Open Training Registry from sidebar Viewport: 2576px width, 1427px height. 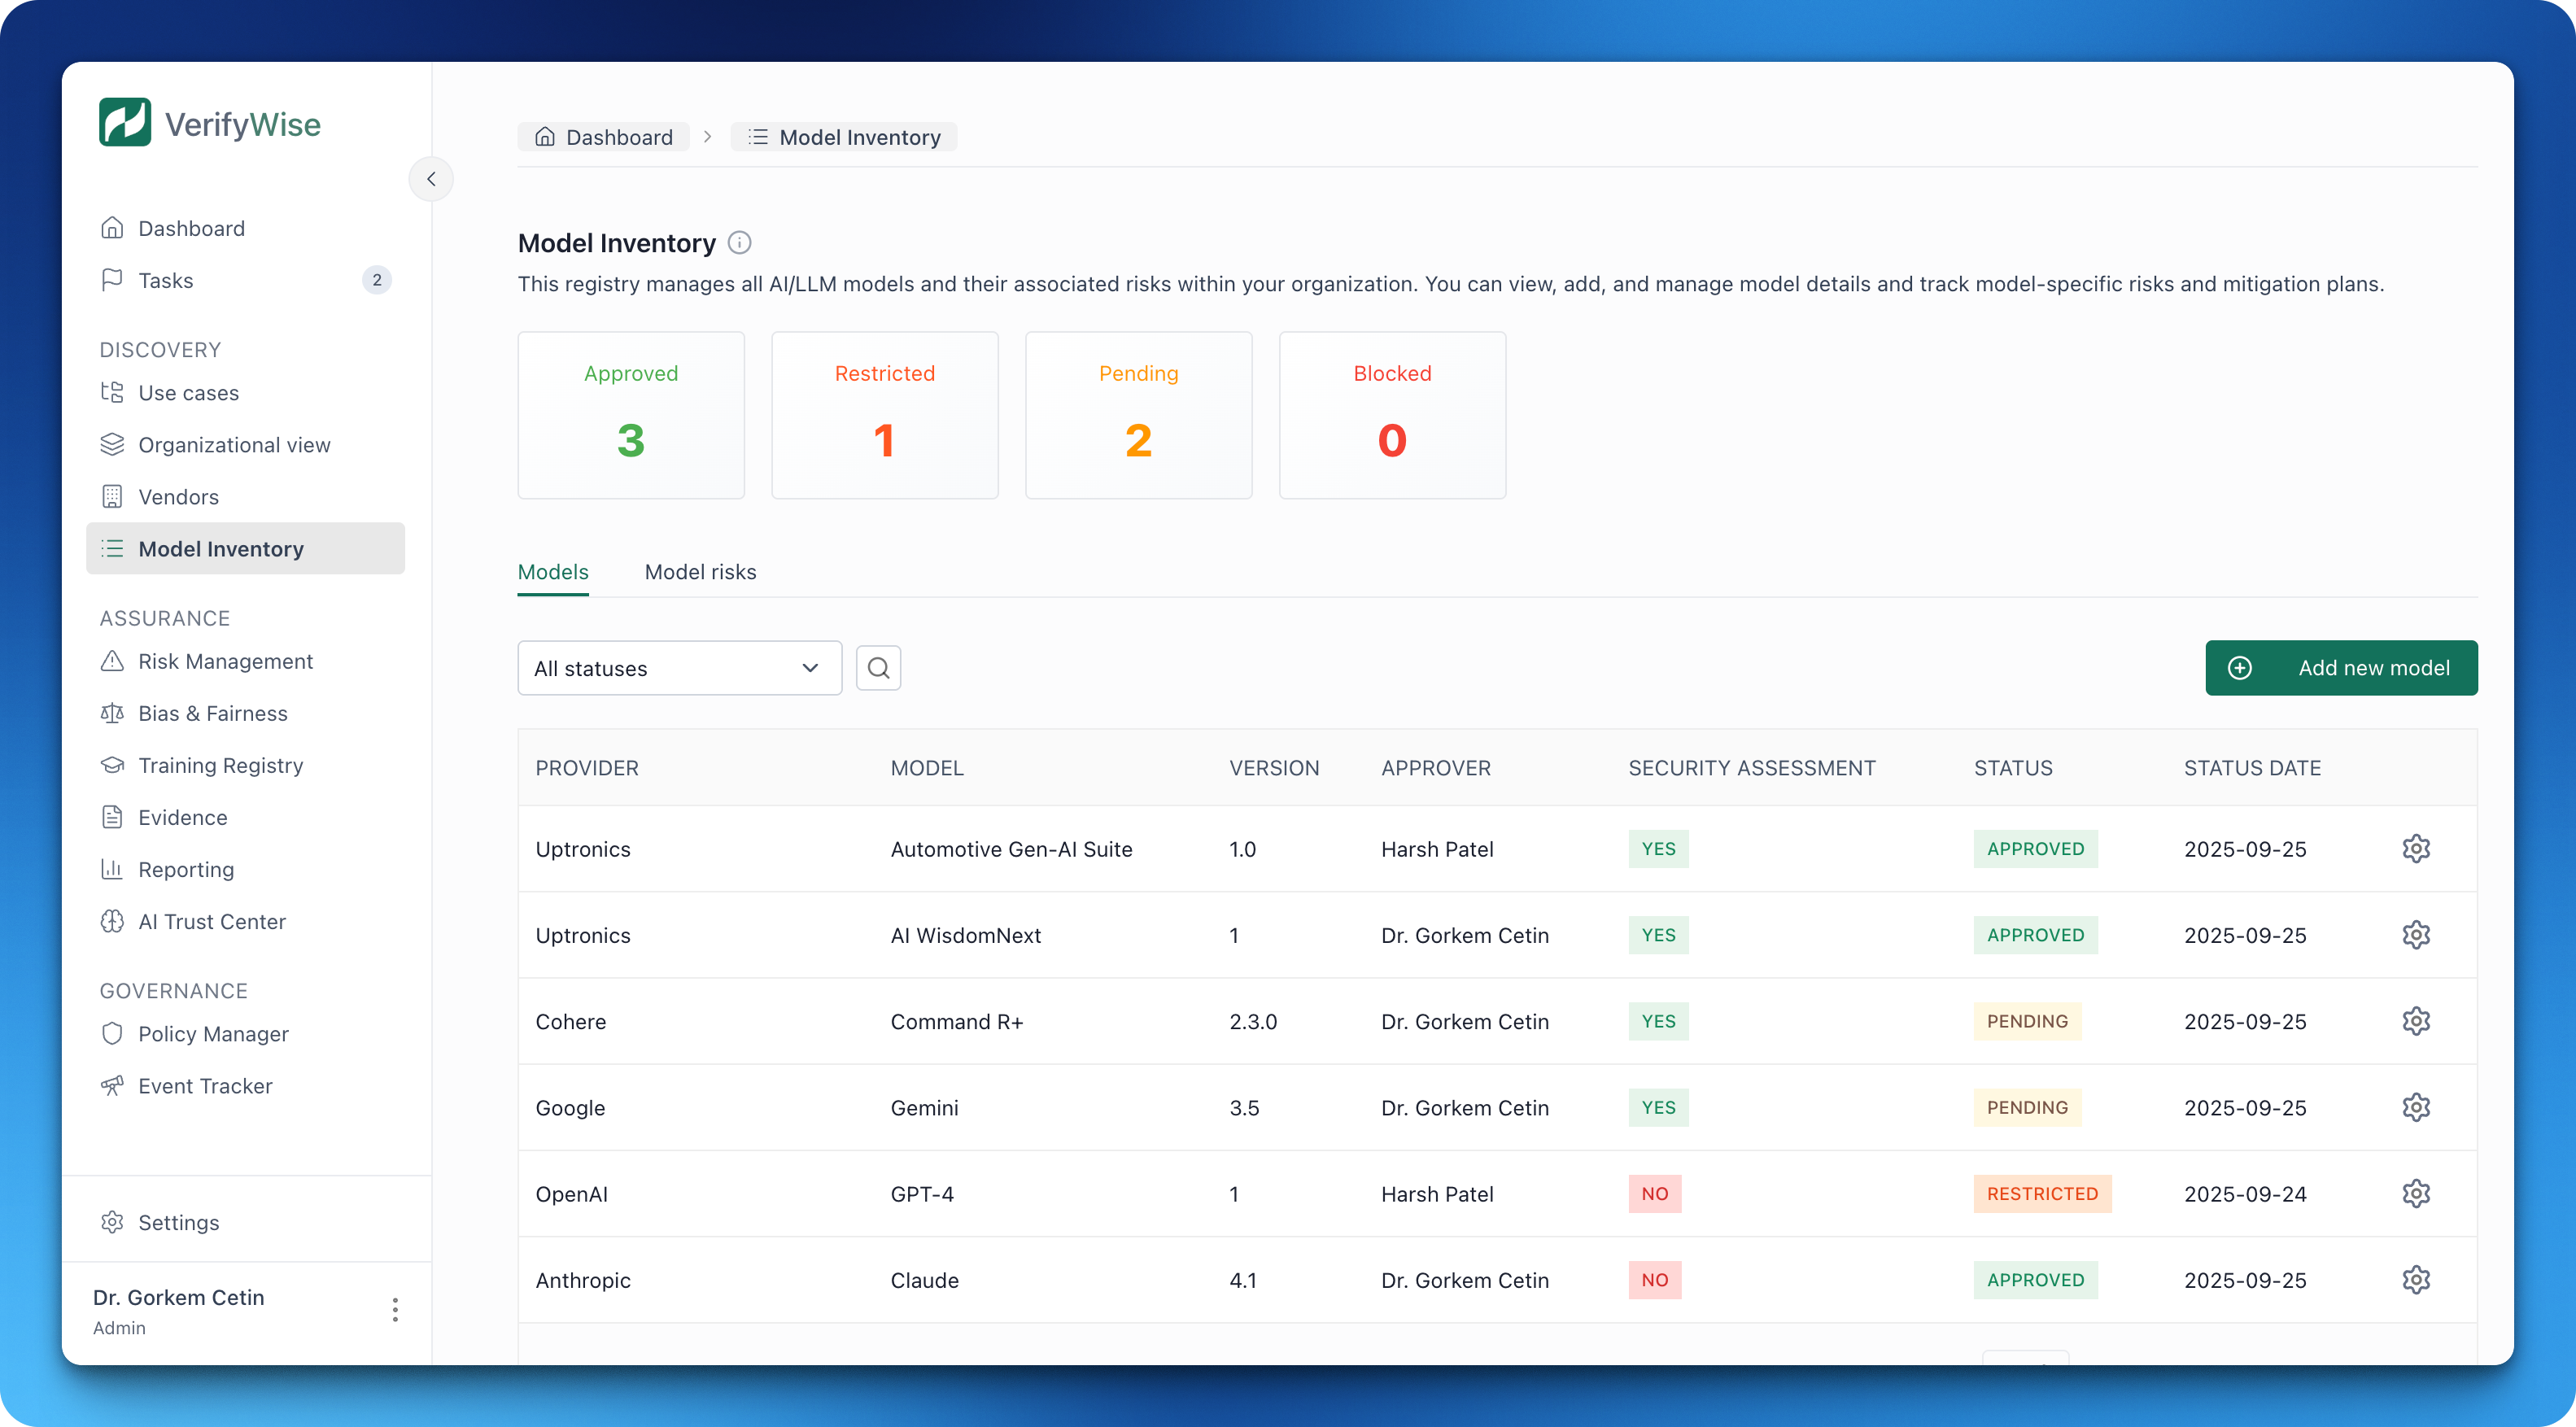220,765
